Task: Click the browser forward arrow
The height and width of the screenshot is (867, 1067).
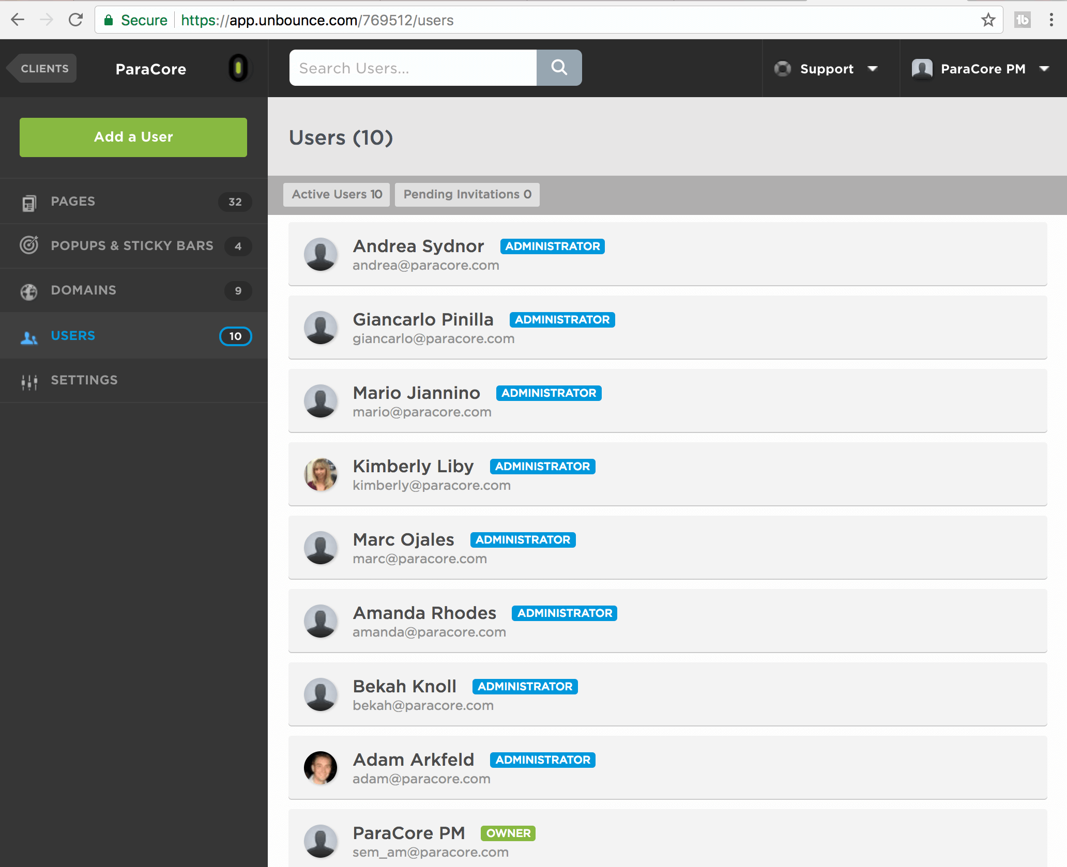Action: click(x=47, y=20)
